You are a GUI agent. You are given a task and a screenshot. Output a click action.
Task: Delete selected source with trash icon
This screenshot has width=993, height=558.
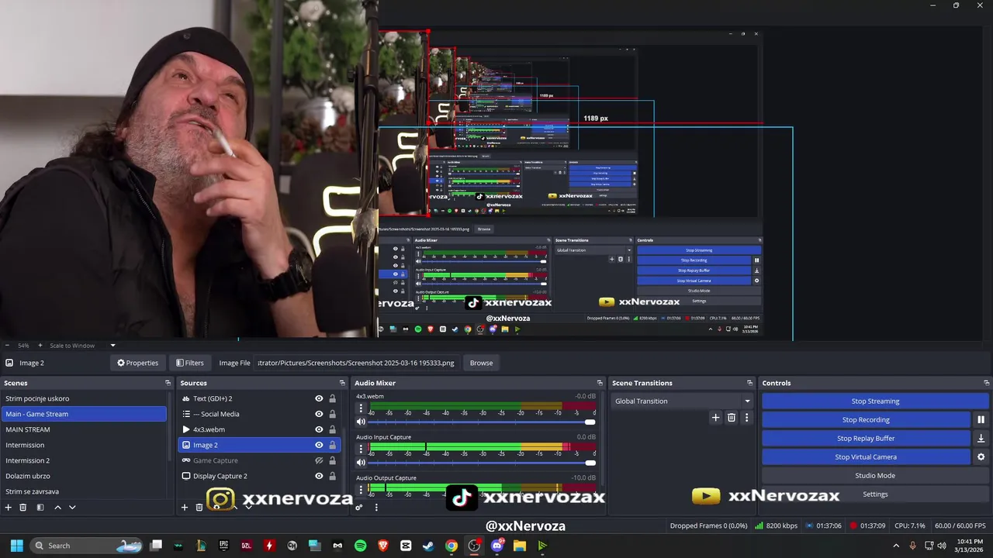click(199, 507)
